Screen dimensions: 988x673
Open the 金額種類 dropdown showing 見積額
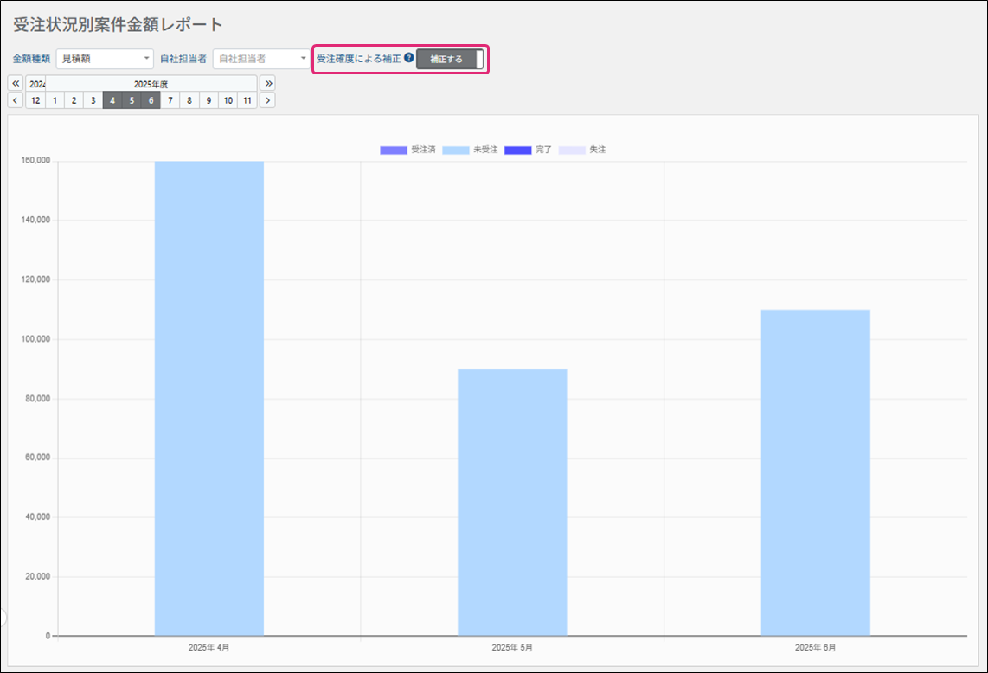coord(105,59)
